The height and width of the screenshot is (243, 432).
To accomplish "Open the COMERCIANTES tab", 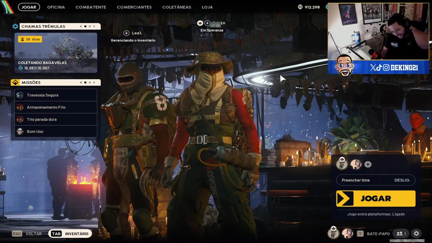I will (134, 7).
